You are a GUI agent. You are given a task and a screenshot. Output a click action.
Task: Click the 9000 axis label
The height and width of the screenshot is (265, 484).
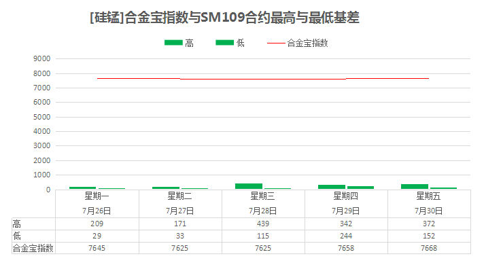pyautogui.click(x=41, y=58)
